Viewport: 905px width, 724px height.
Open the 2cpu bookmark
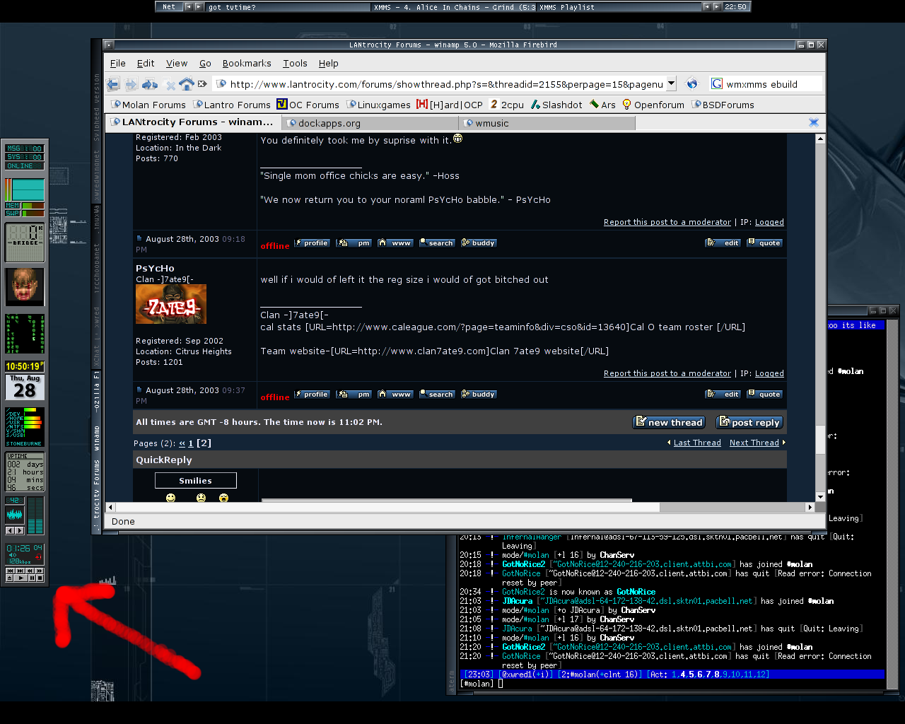pos(507,105)
